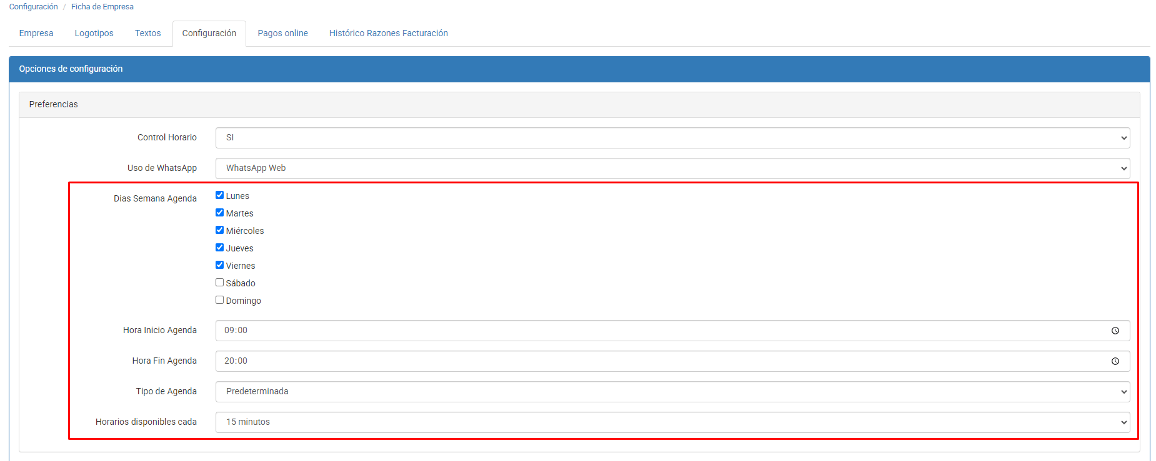Select the Pagos online tab
1156x461 pixels.
282,33
